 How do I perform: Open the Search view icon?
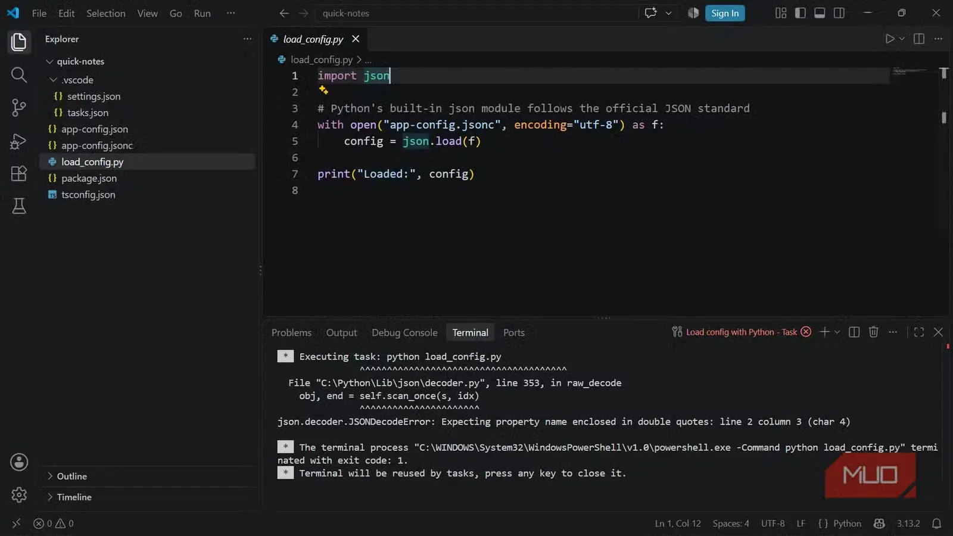pyautogui.click(x=19, y=74)
